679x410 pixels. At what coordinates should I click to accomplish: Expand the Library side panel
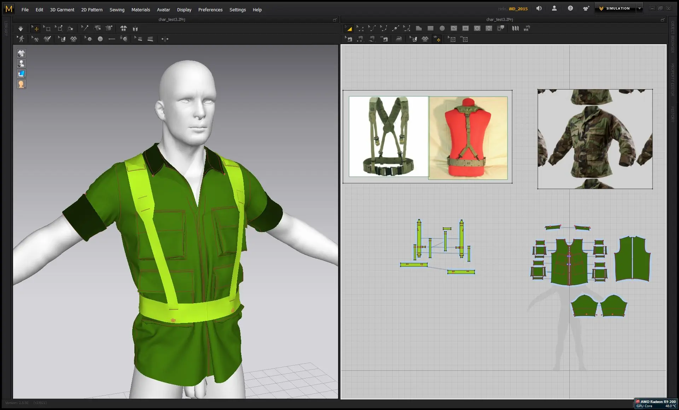[6, 28]
